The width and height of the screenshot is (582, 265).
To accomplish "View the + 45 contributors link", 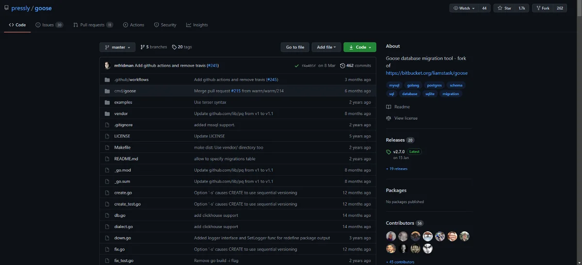I will click(400, 262).
